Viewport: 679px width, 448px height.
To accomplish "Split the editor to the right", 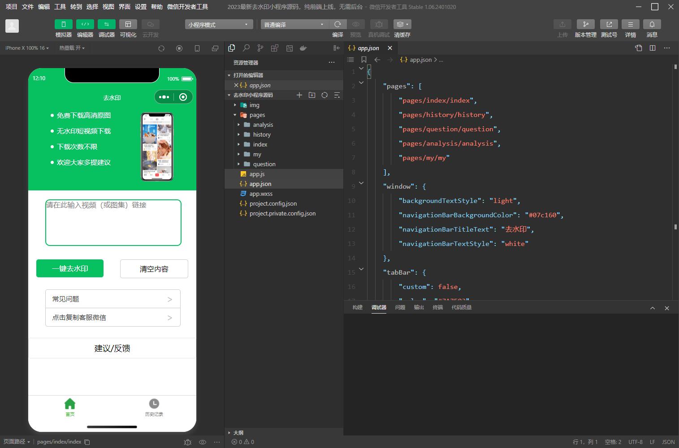I will 653,48.
